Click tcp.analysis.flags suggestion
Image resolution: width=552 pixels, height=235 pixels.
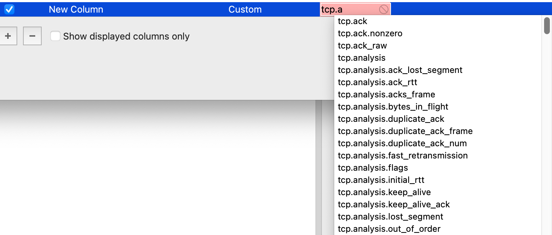point(373,168)
